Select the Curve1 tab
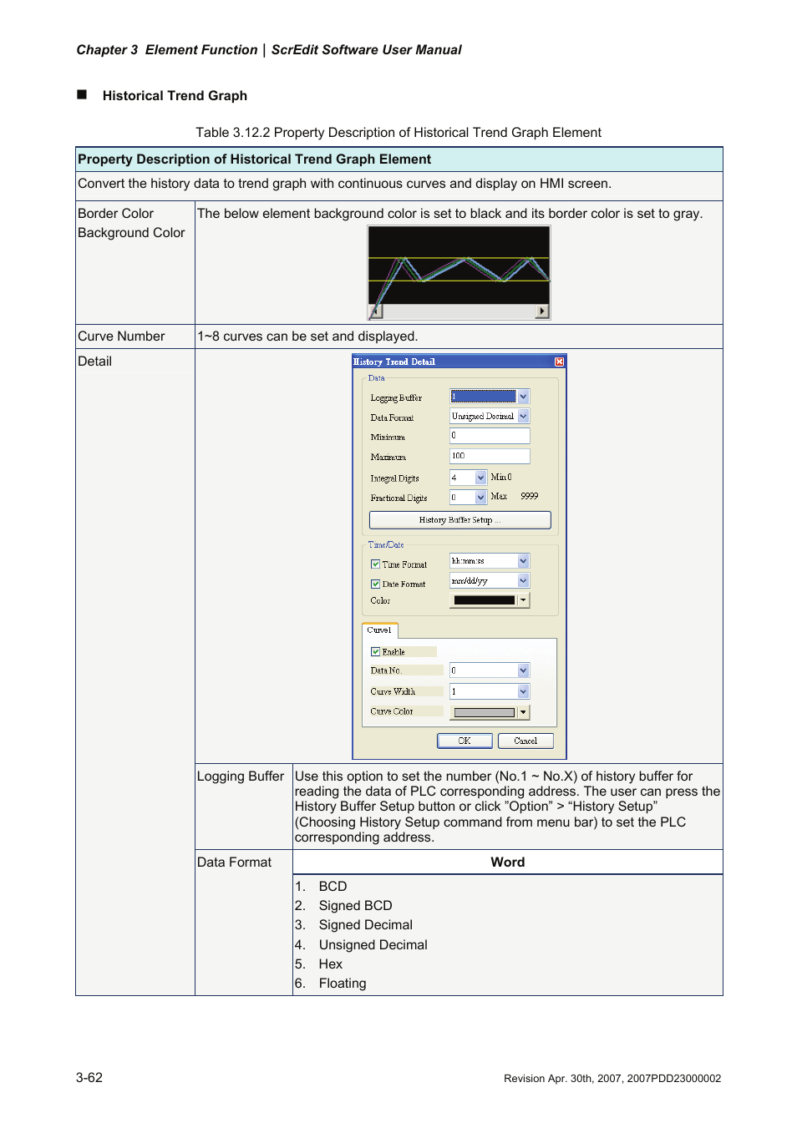Image resolution: width=797 pixels, height=1128 pixels. coord(379,630)
